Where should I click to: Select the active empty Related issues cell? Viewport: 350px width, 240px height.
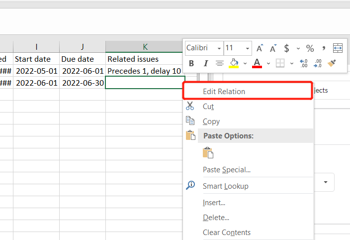pos(144,83)
